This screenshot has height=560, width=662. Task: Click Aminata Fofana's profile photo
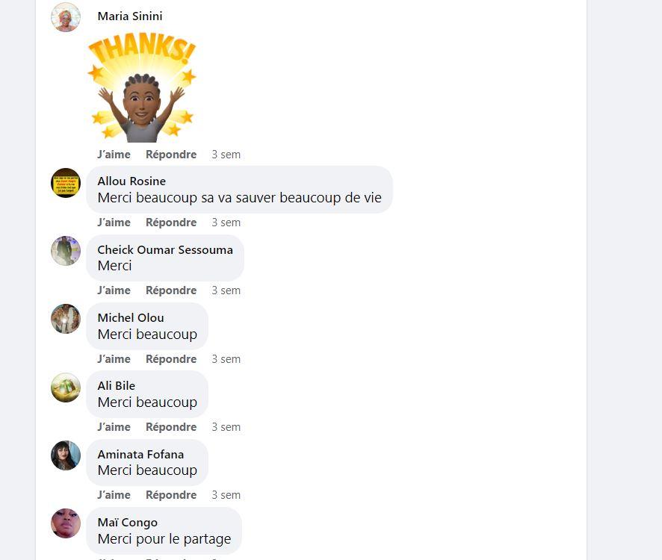coord(66,455)
